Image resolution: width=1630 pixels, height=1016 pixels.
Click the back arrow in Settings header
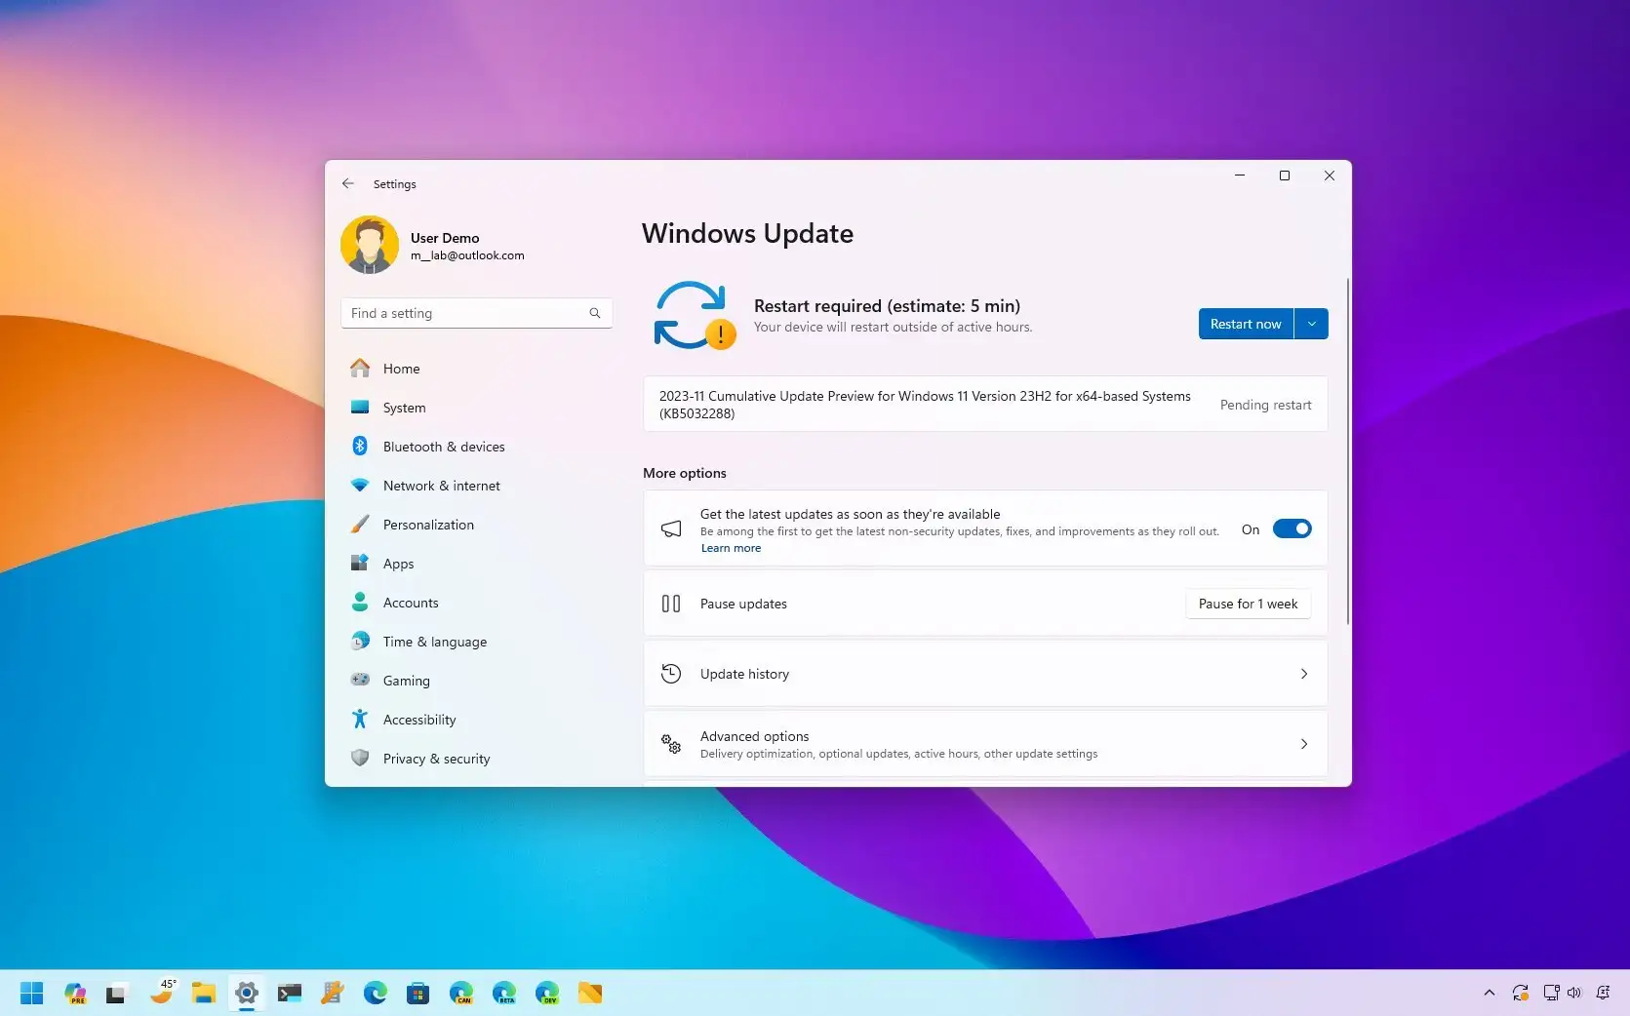[x=348, y=183]
